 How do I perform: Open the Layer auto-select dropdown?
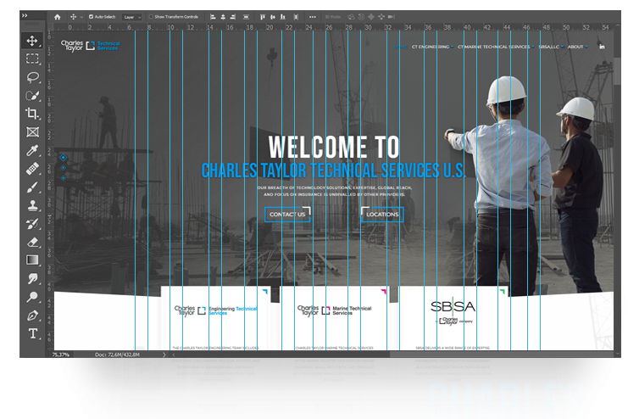(x=132, y=17)
